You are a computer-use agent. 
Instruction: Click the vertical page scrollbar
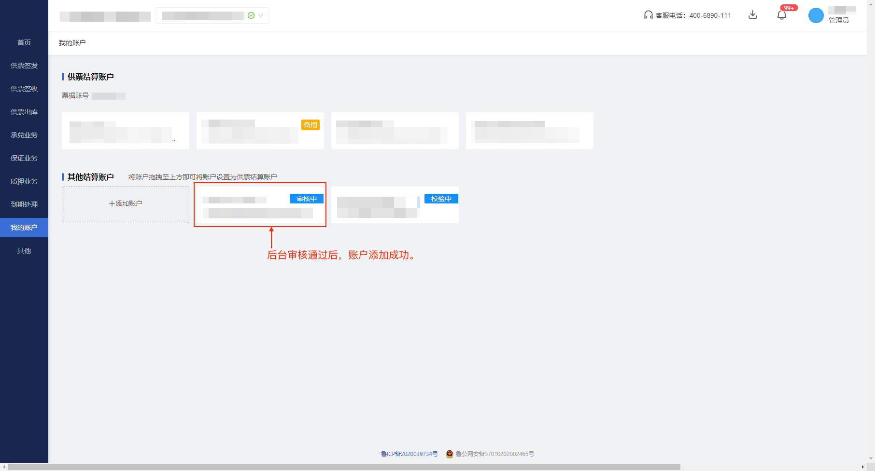(872, 236)
